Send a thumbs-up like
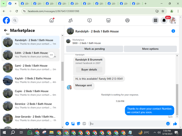This screenshot has width=182, height=136. [x=175, y=124]
